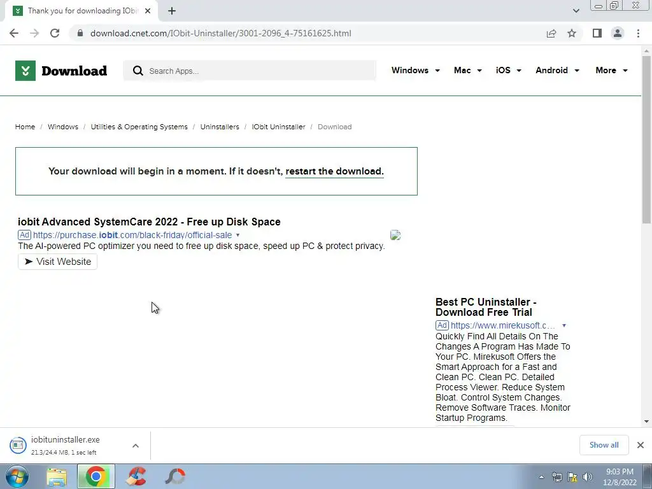Open the Chrome profile avatar
The image size is (652, 489).
(x=618, y=33)
